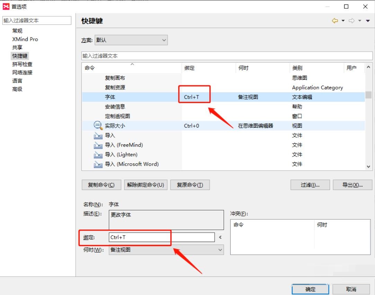Image resolution: width=375 pixels, height=295 pixels.
Task: Select the 定制透视图 command row
Action: (223, 116)
